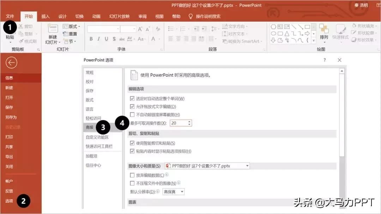381x214 pixels.
Task: Toggle 选定时自动选定整个单词 checkbox
Action: [x=132, y=99]
